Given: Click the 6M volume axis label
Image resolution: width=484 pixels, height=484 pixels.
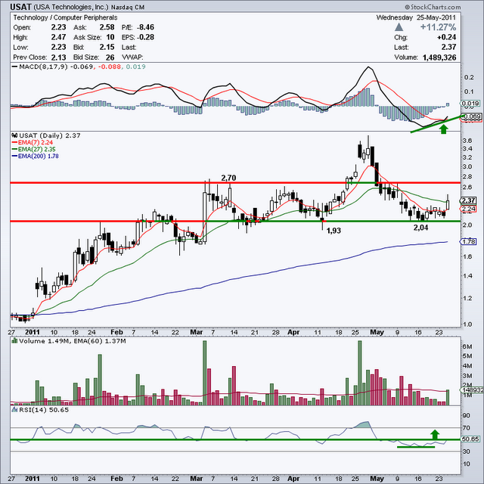Looking at the screenshot, I should coord(467,346).
